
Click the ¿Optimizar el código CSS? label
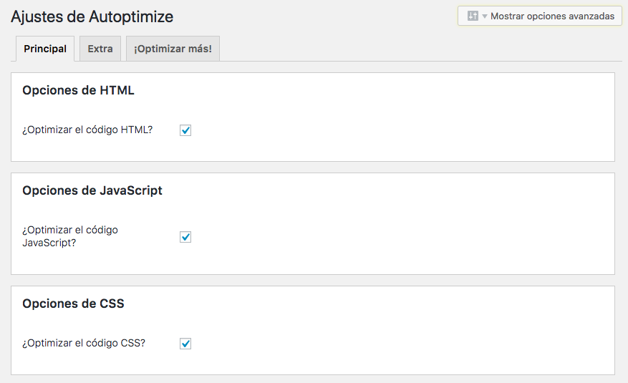pyautogui.click(x=84, y=343)
